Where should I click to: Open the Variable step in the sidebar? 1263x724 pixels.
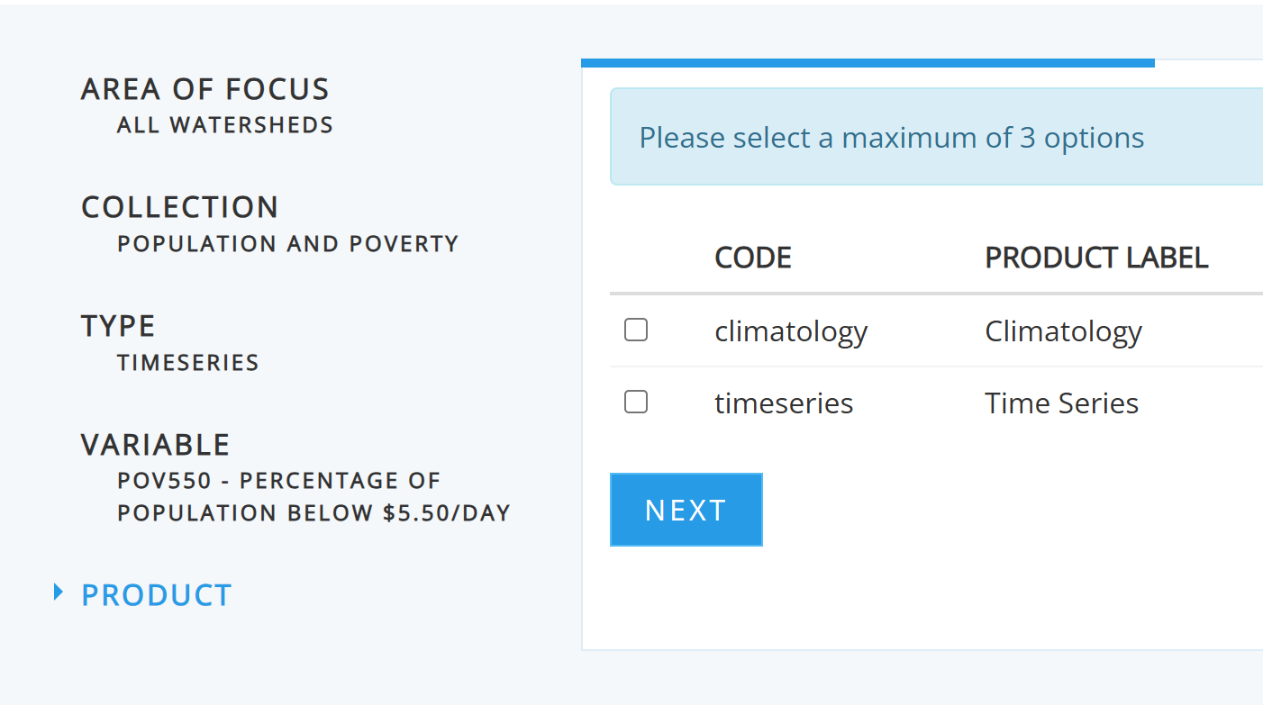point(156,445)
